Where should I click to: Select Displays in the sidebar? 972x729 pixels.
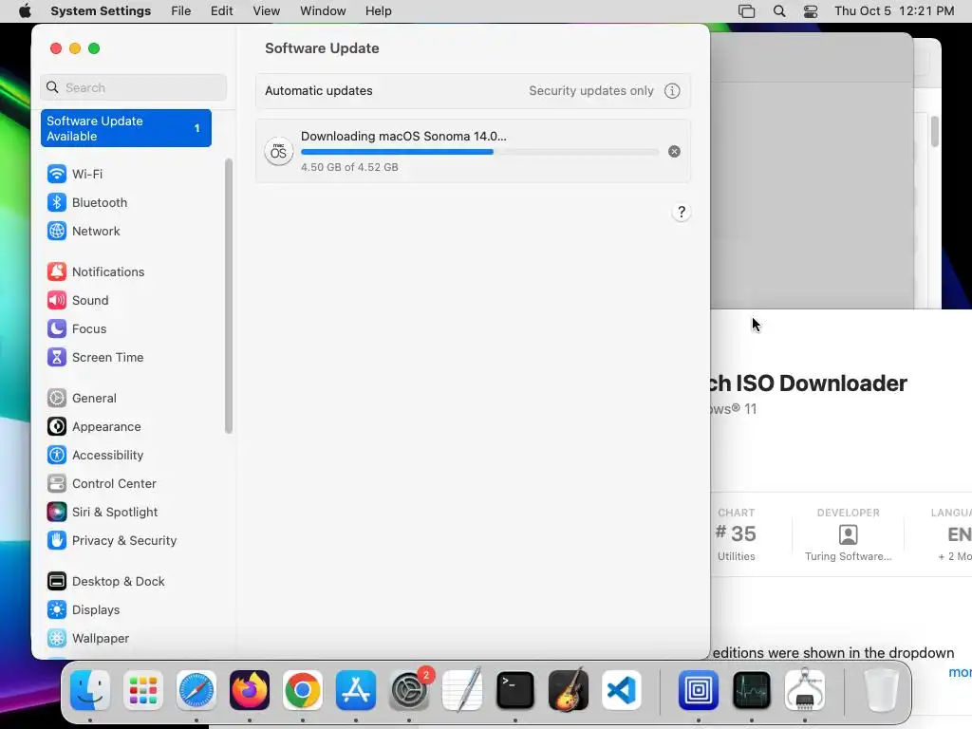[x=84, y=610]
